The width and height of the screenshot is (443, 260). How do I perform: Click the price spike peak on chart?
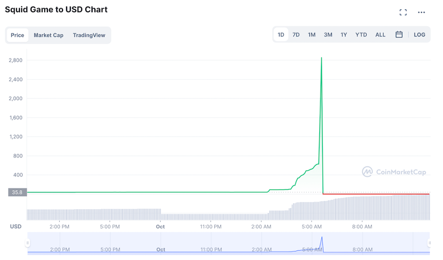[322, 58]
